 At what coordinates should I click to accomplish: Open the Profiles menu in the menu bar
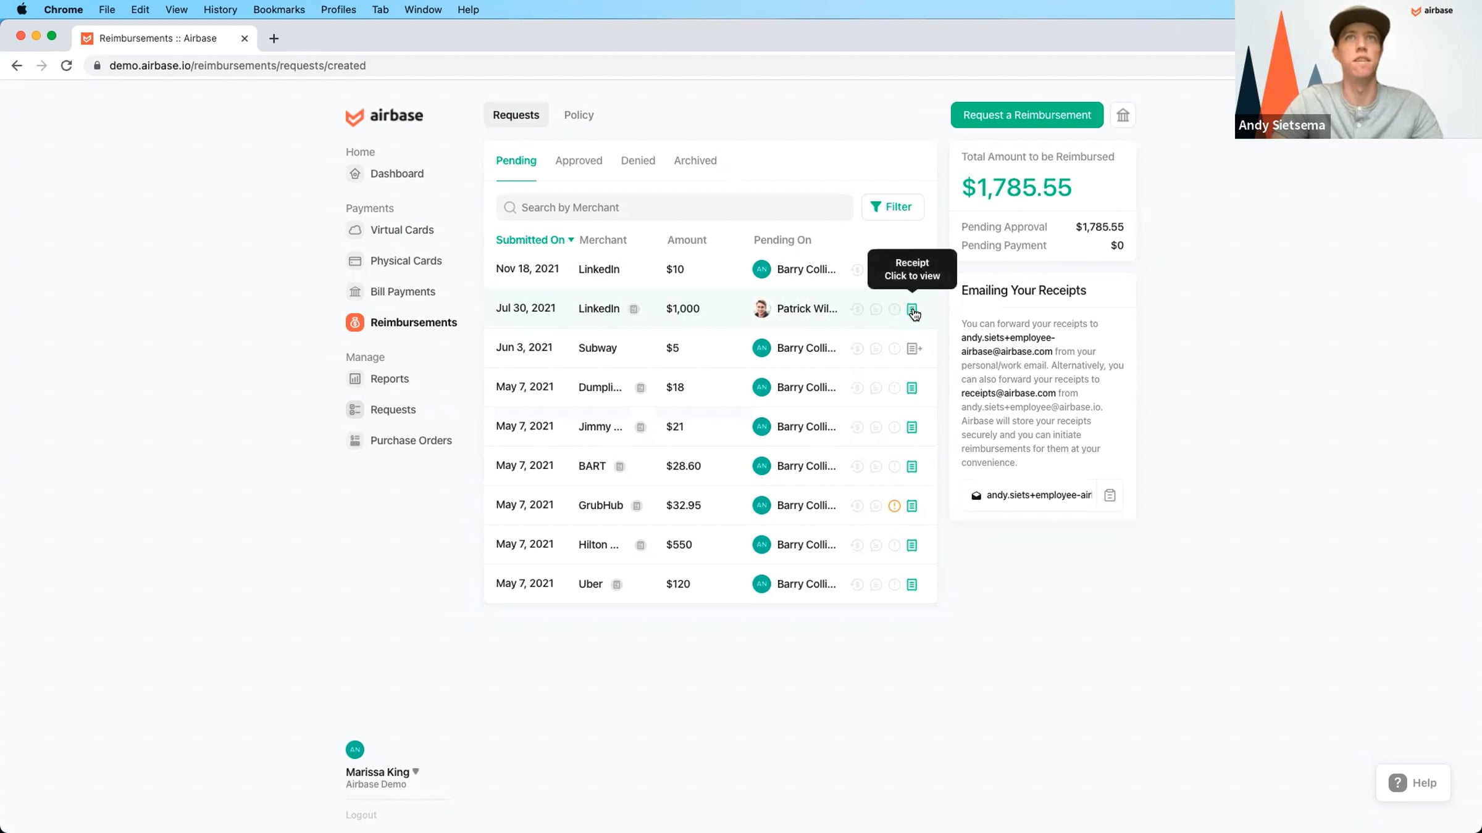(338, 9)
